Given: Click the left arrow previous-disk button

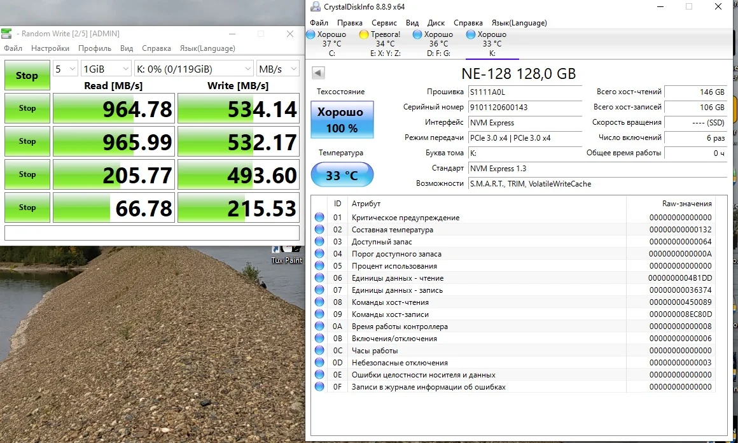Looking at the screenshot, I should tap(317, 73).
